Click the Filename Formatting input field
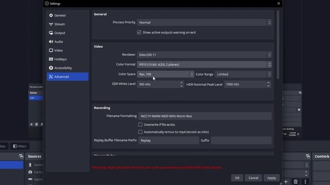Image resolution: width=330 pixels, height=185 pixels. click(x=205, y=116)
